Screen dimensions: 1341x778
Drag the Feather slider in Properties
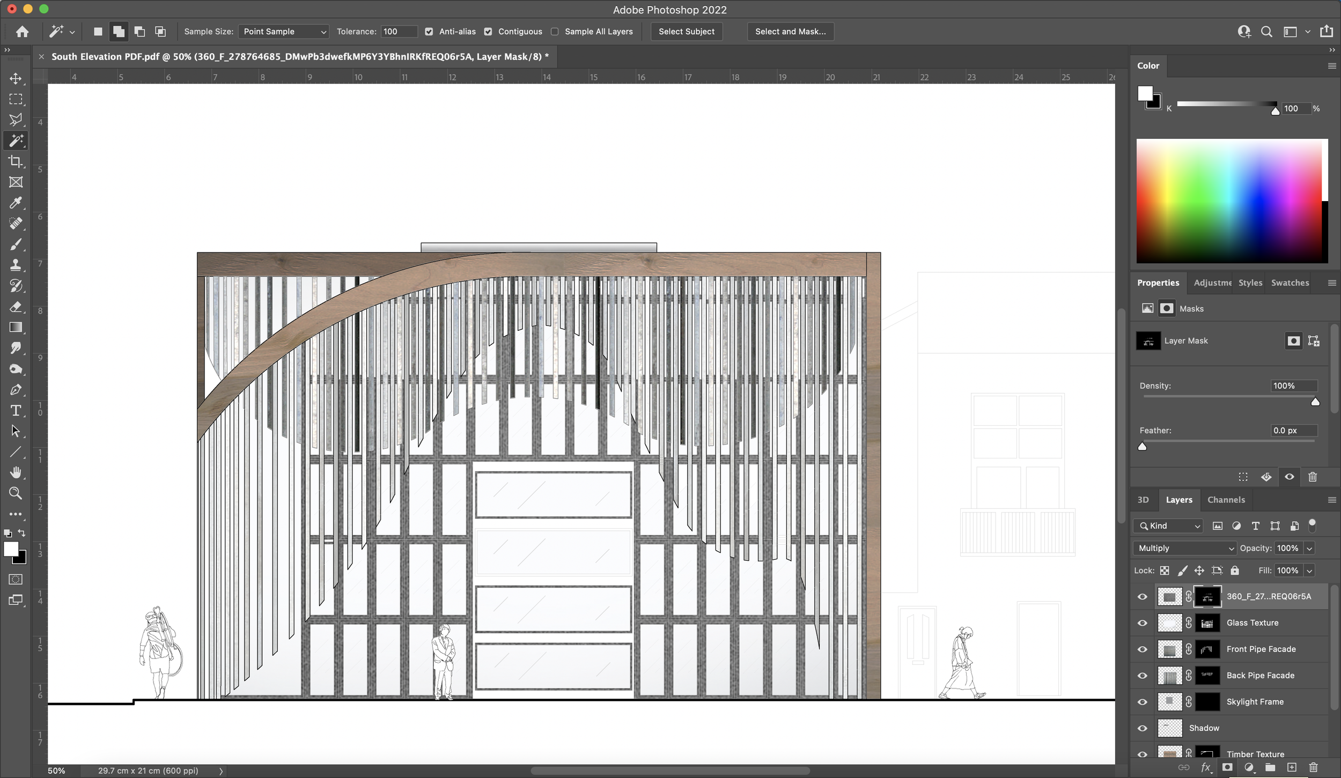1143,446
